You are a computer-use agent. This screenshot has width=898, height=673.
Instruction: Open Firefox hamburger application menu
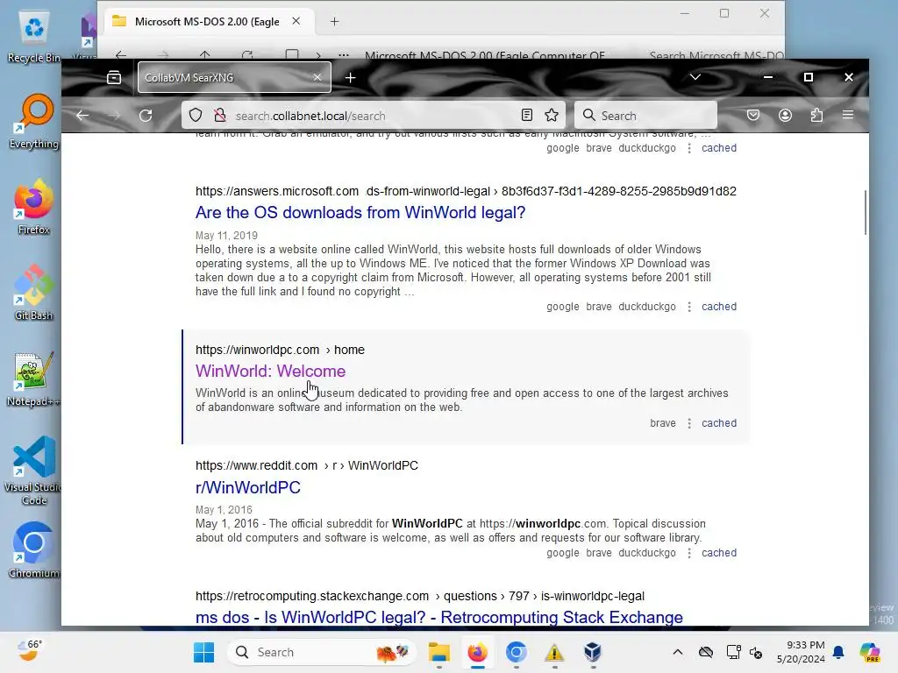[x=848, y=116]
